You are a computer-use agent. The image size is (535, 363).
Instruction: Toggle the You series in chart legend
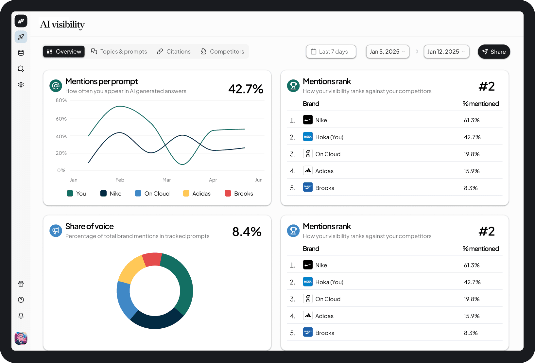(x=76, y=194)
